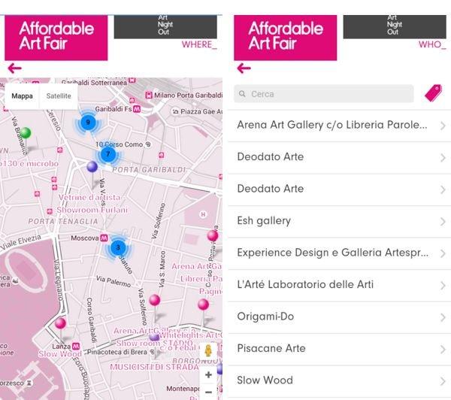Expand the Esh gallery entry chevron
The height and width of the screenshot is (400, 451).
[x=443, y=221]
